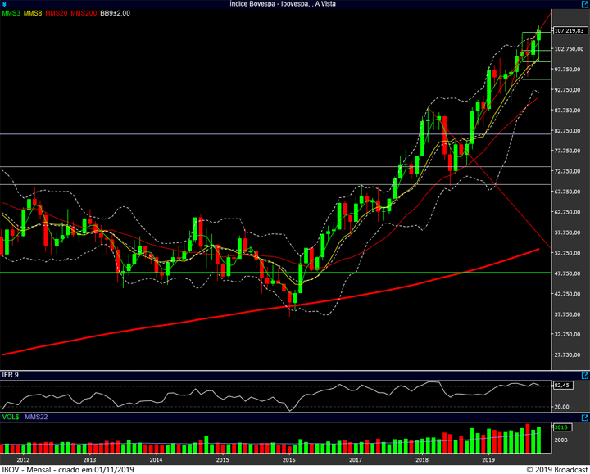Screen dimensions: 590x474
Task: Select the yellow MMS8 indicator label
Action: coord(34,14)
